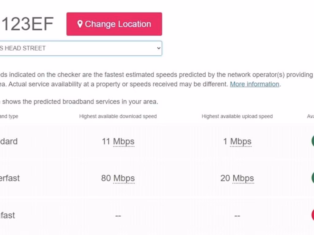This screenshot has height=235, width=314.
Task: Click the chevron arrow of the address selector
Action: click(159, 48)
